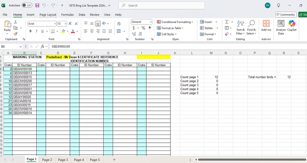The image size is (307, 163).
Task: Apply percent style format
Action: click(x=143, y=28)
